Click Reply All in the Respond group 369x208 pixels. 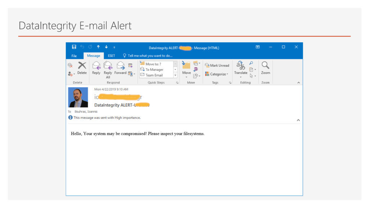click(108, 69)
